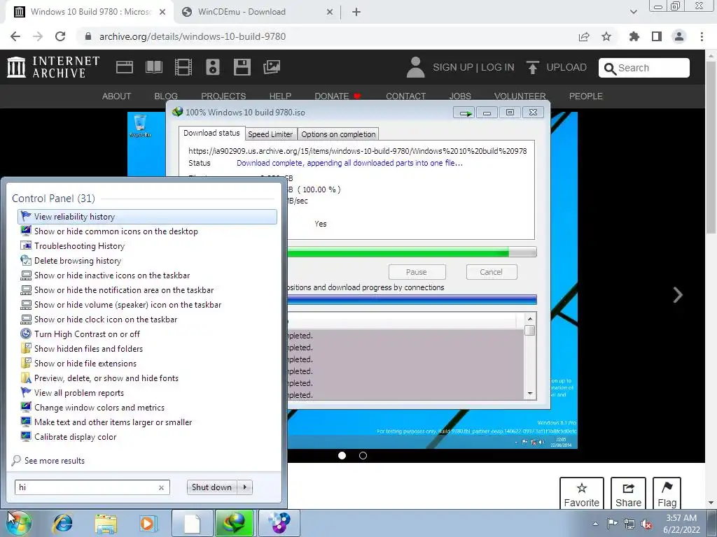Click the Shut down button
Viewport: 717px width, 537px height.
(211, 487)
